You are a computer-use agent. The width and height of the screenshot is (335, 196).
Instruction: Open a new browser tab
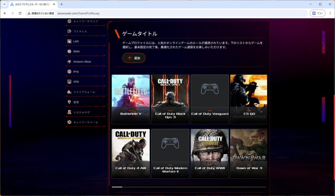pyautogui.click(x=62, y=4)
